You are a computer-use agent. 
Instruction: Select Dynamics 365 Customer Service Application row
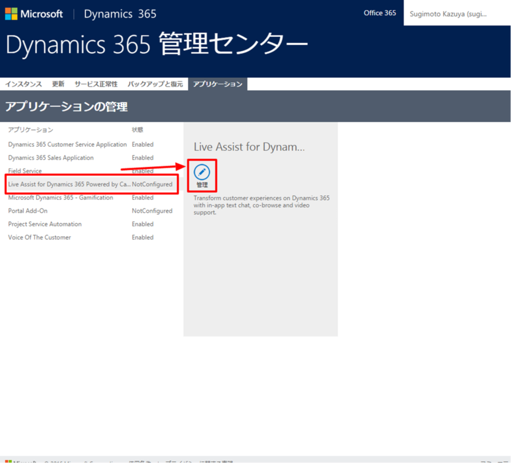pyautogui.click(x=67, y=145)
